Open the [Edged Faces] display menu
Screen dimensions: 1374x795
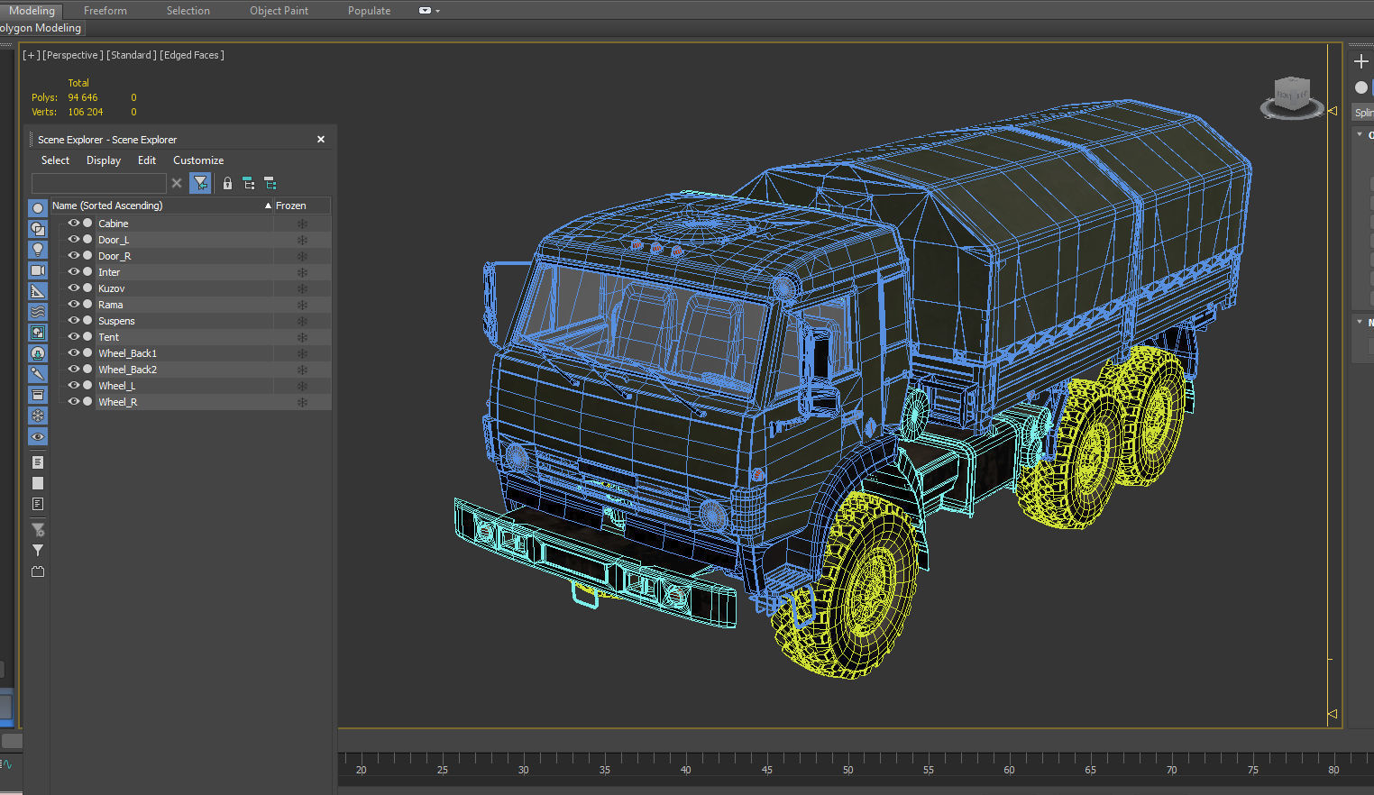pyautogui.click(x=192, y=55)
